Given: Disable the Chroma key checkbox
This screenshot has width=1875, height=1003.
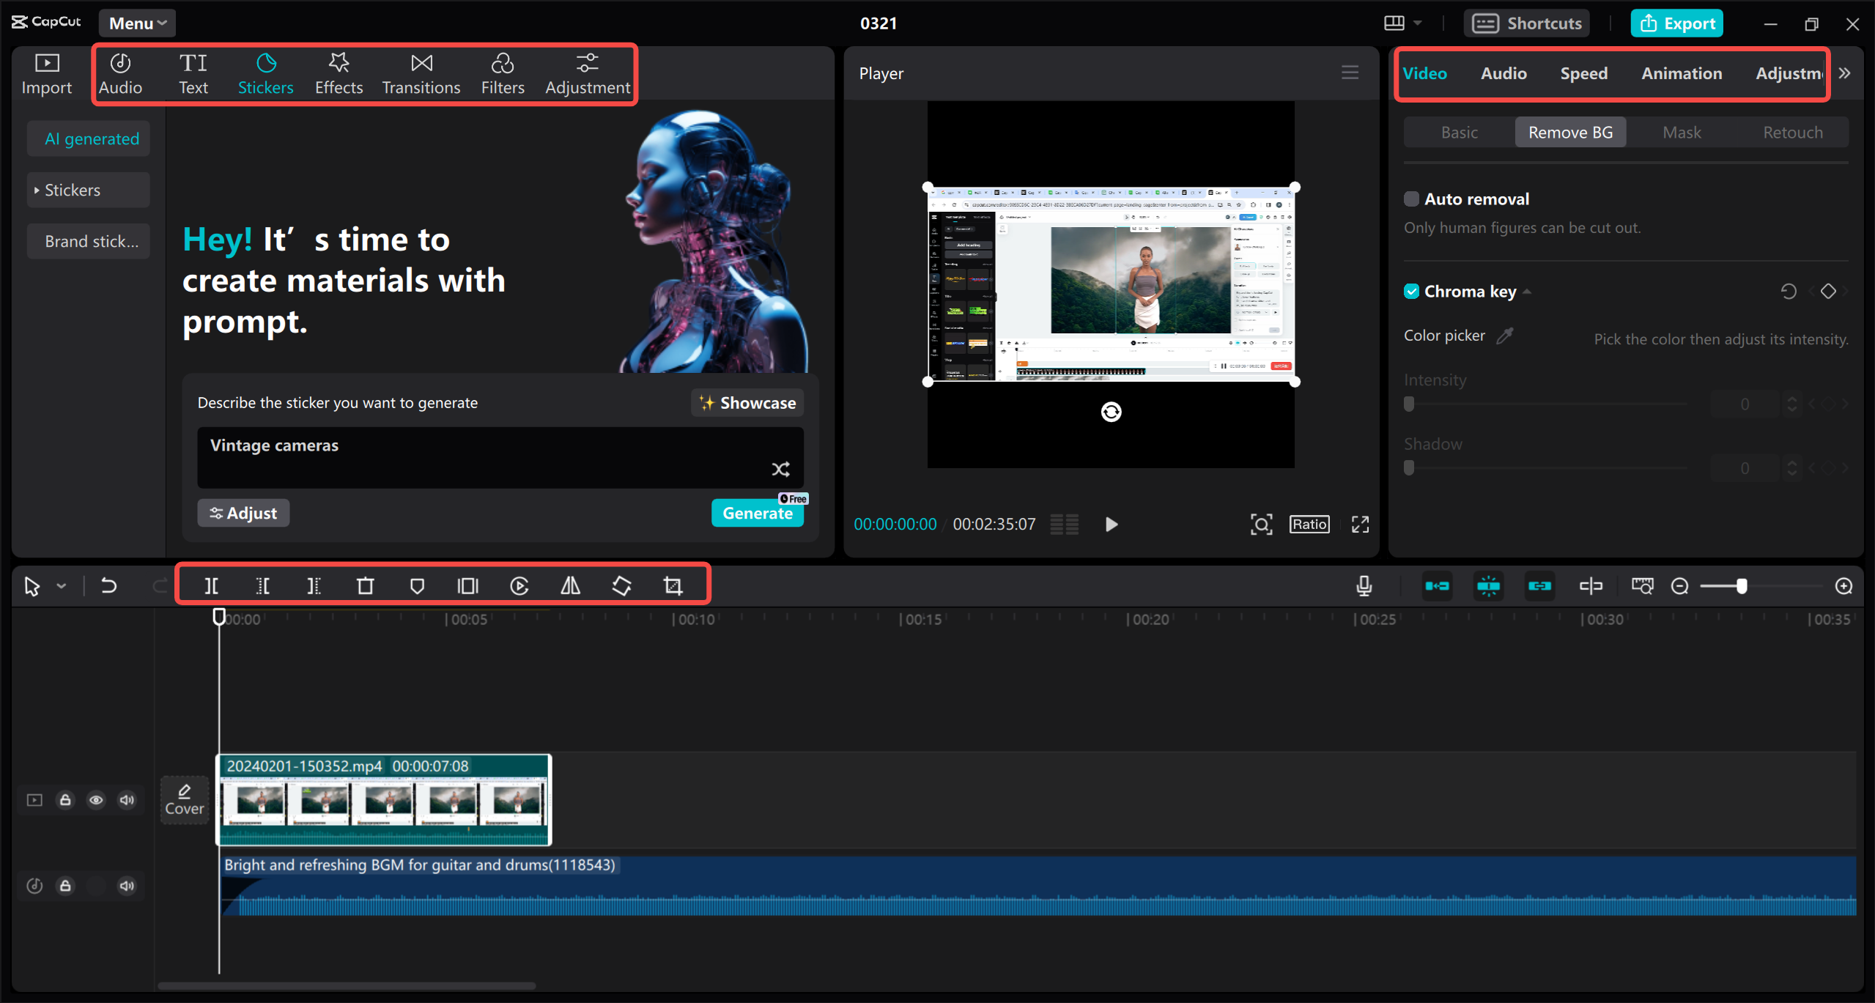Looking at the screenshot, I should pos(1411,291).
